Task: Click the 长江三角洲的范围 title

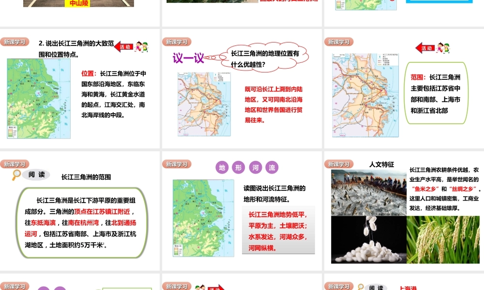Action: pos(86,177)
